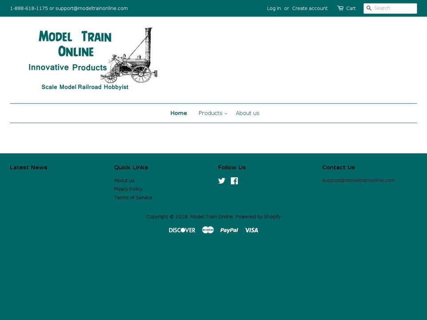The image size is (427, 320).
Task: Click the PayPal payment icon
Action: pyautogui.click(x=229, y=230)
